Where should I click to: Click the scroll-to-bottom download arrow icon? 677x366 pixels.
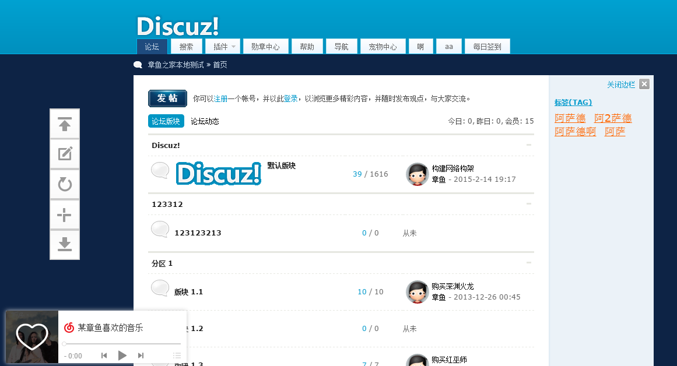[65, 244]
